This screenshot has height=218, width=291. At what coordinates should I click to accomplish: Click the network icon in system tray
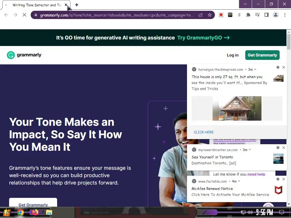coord(243,212)
